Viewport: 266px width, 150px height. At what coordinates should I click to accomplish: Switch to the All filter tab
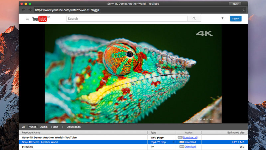pos(24,127)
